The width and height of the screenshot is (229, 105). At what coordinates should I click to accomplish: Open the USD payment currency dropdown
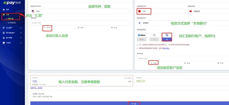point(80,11)
